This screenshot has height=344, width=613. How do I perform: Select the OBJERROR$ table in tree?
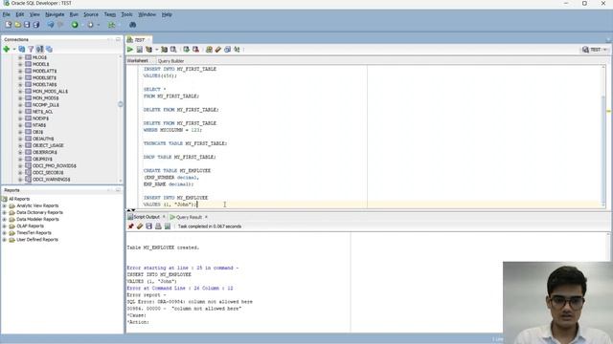tap(45, 152)
